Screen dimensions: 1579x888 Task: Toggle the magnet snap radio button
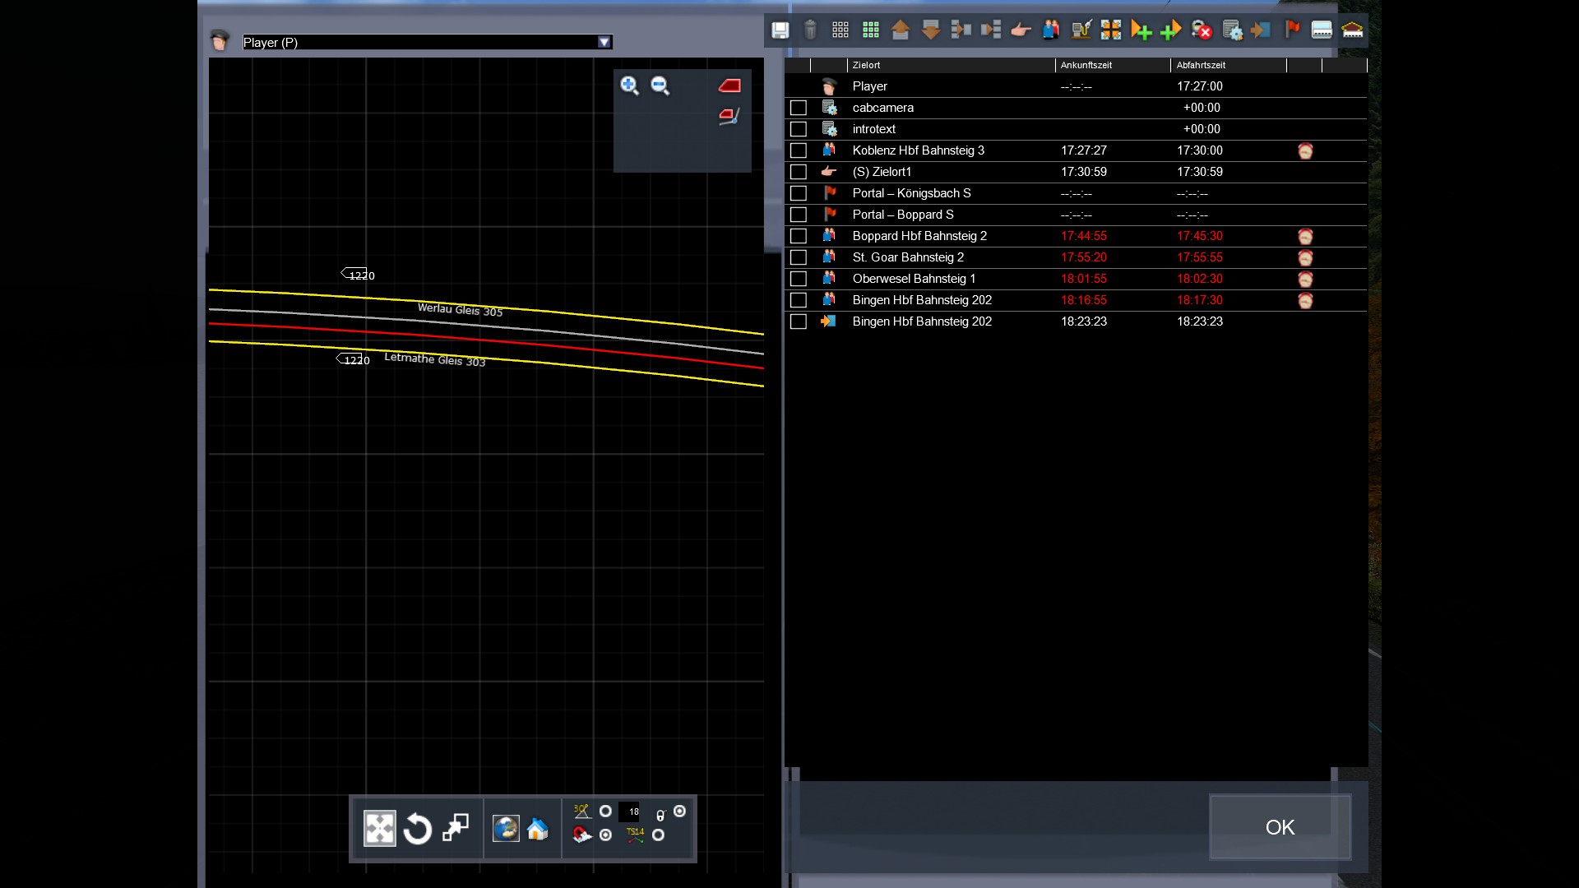coord(606,835)
